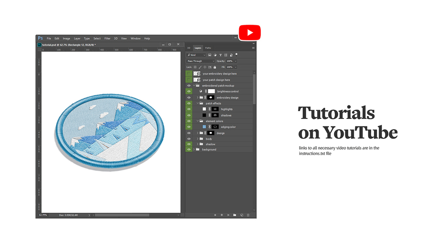Open the Fill slider dropdown arrow

236,67
